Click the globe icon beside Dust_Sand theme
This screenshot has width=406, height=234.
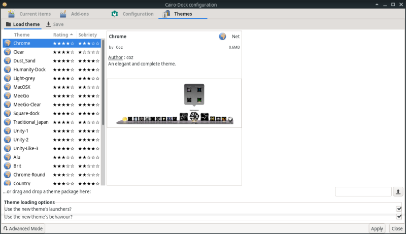click(8, 60)
